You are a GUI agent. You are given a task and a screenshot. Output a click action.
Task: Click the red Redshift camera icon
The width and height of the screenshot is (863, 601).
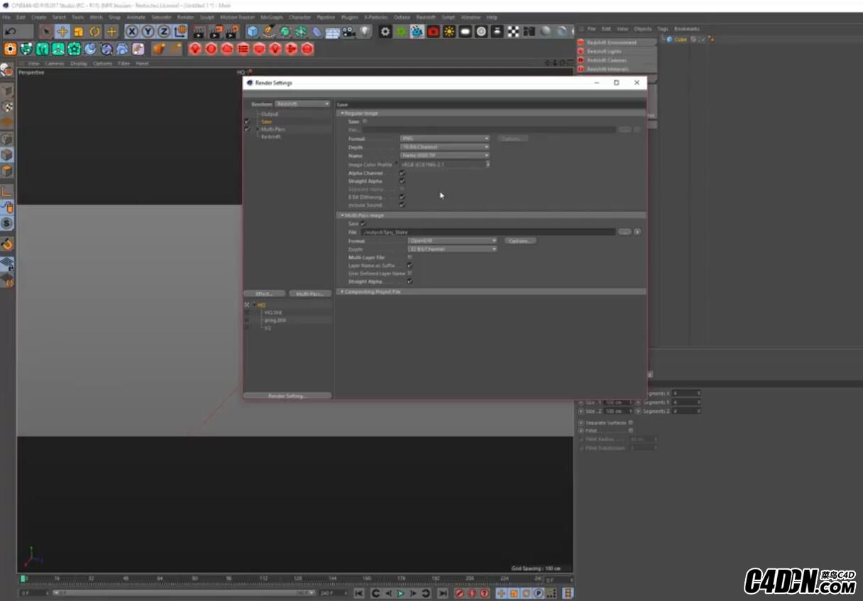point(433,32)
